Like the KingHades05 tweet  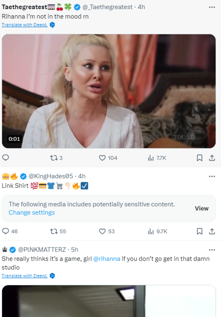tap(102, 231)
